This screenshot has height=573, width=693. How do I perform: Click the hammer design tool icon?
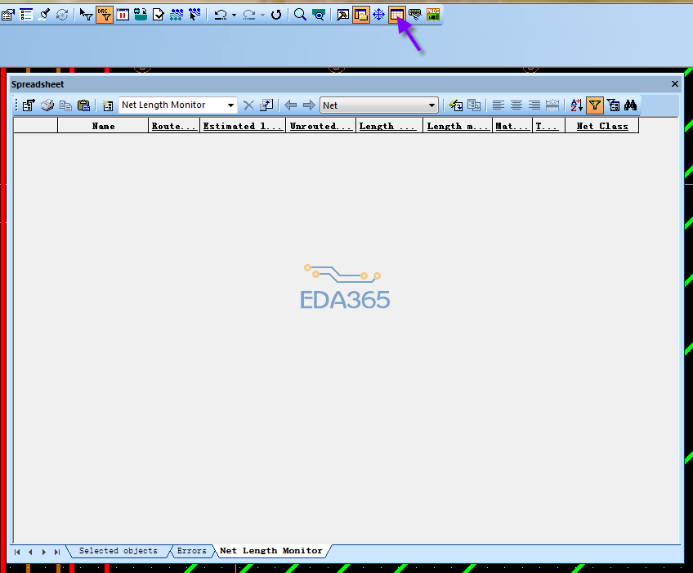(342, 15)
